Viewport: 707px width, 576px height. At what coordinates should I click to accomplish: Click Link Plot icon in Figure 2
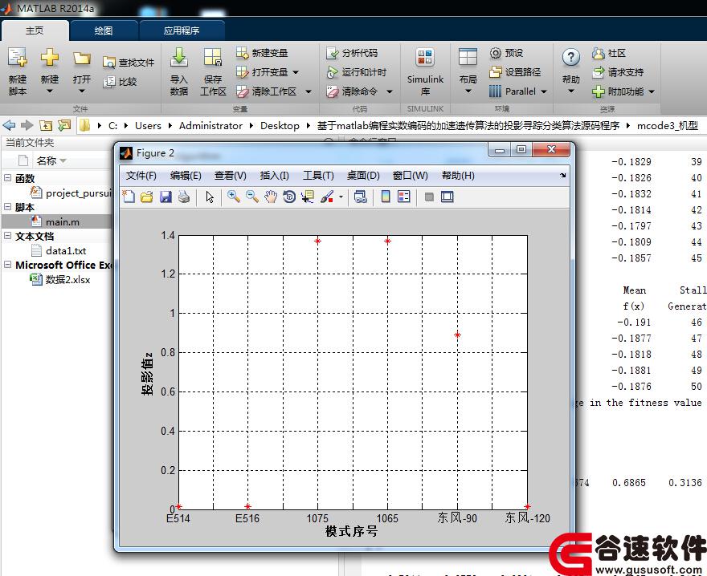[360, 197]
